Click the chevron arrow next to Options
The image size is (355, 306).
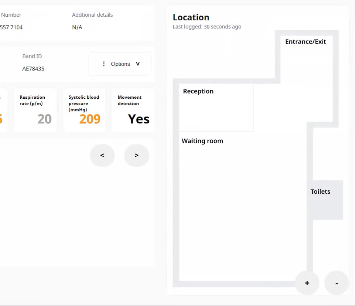click(x=138, y=64)
